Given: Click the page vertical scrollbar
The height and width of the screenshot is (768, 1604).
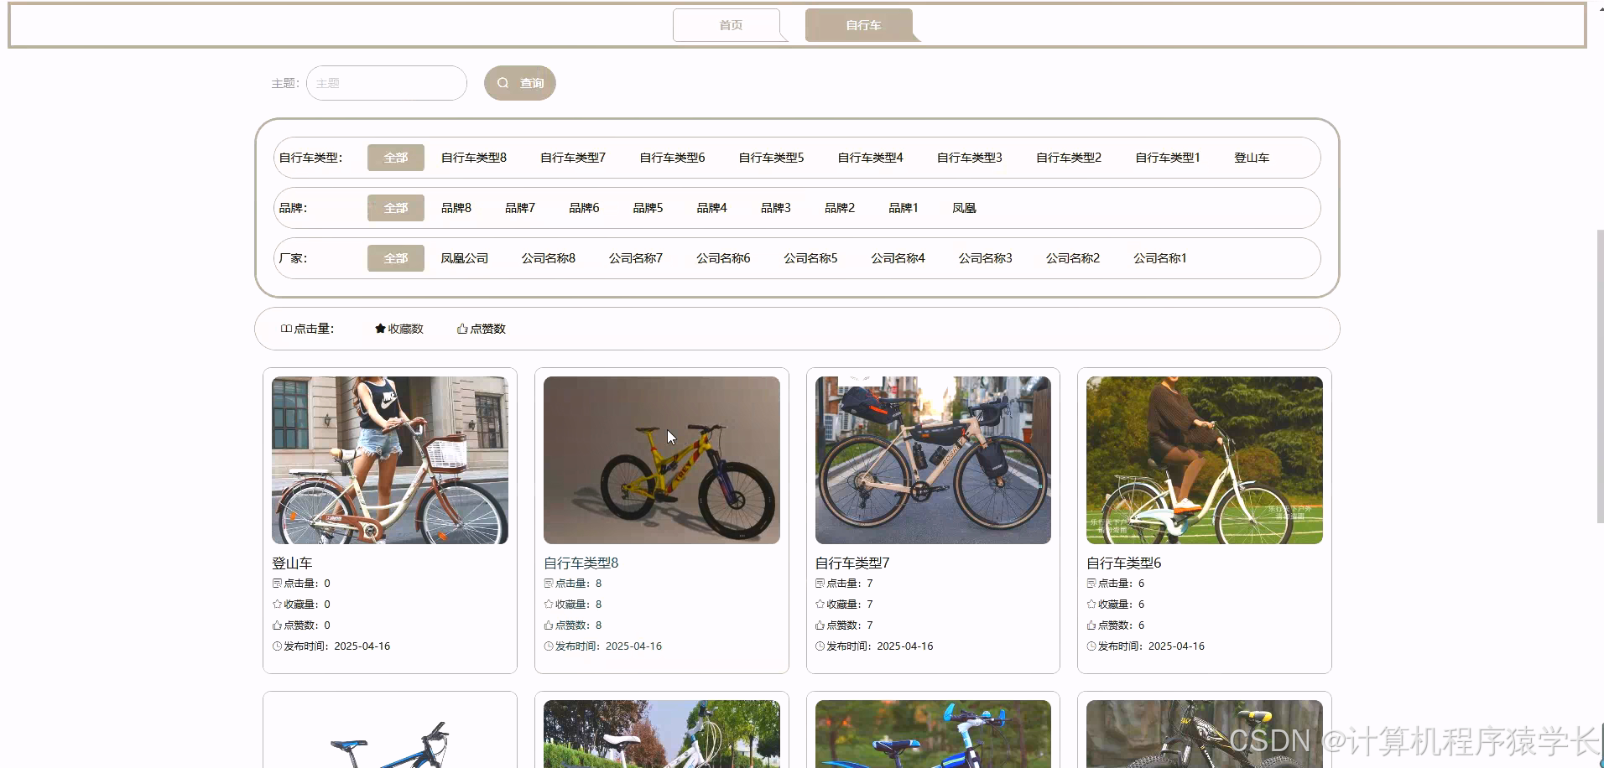Looking at the screenshot, I should click(x=1600, y=376).
